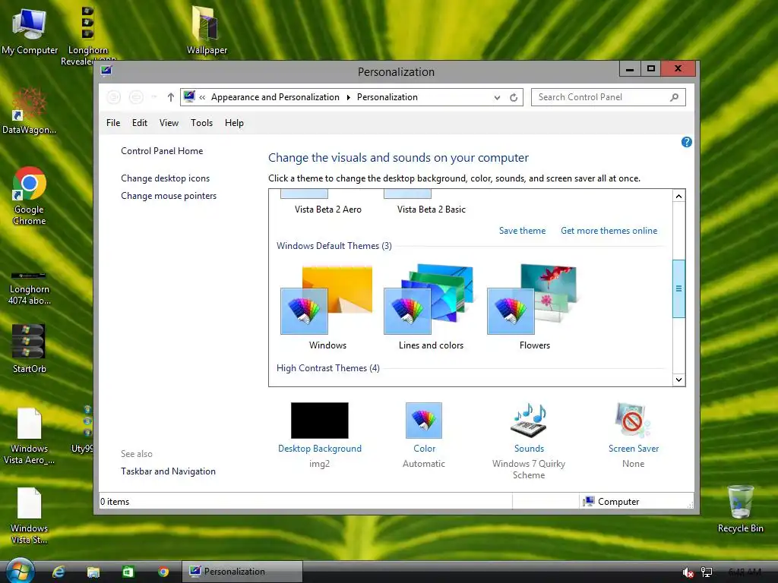Click Change desktop icons link
This screenshot has width=778, height=583.
tap(165, 178)
